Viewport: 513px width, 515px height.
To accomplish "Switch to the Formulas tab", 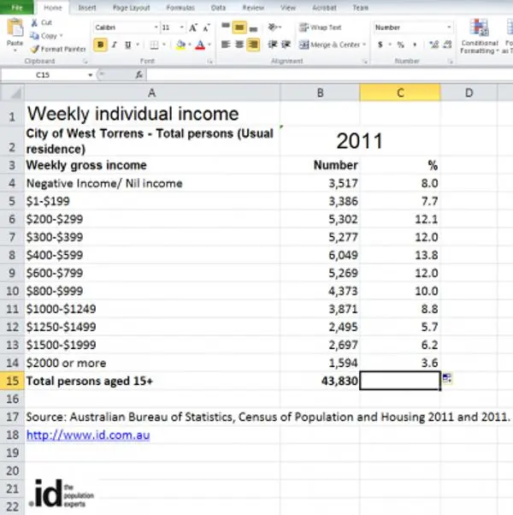I will 180,8.
